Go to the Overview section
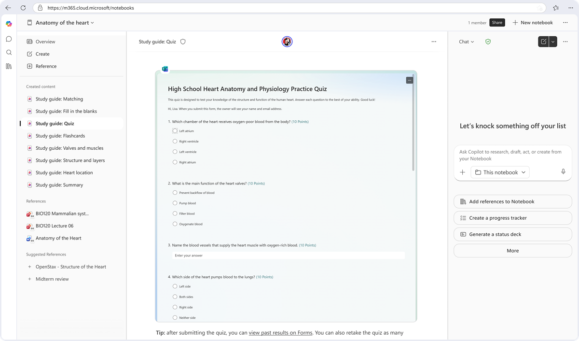The height and width of the screenshot is (341, 579). (x=45, y=42)
